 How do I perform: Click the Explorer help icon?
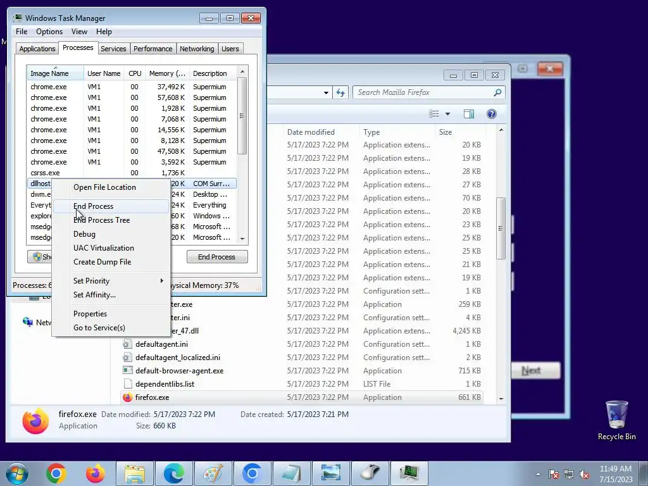[491, 114]
